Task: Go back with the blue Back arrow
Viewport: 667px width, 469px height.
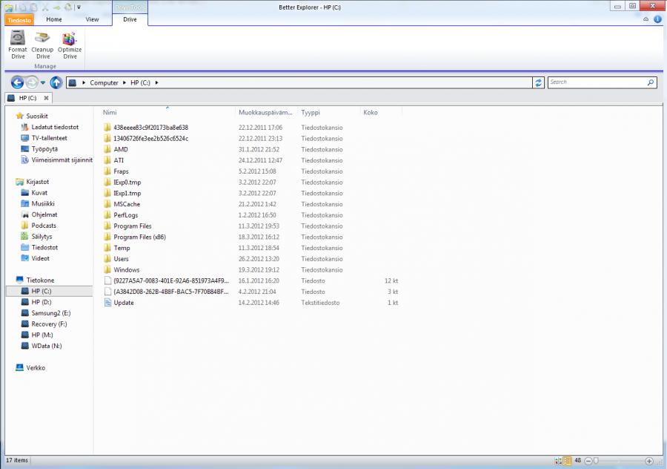Action: 17,82
